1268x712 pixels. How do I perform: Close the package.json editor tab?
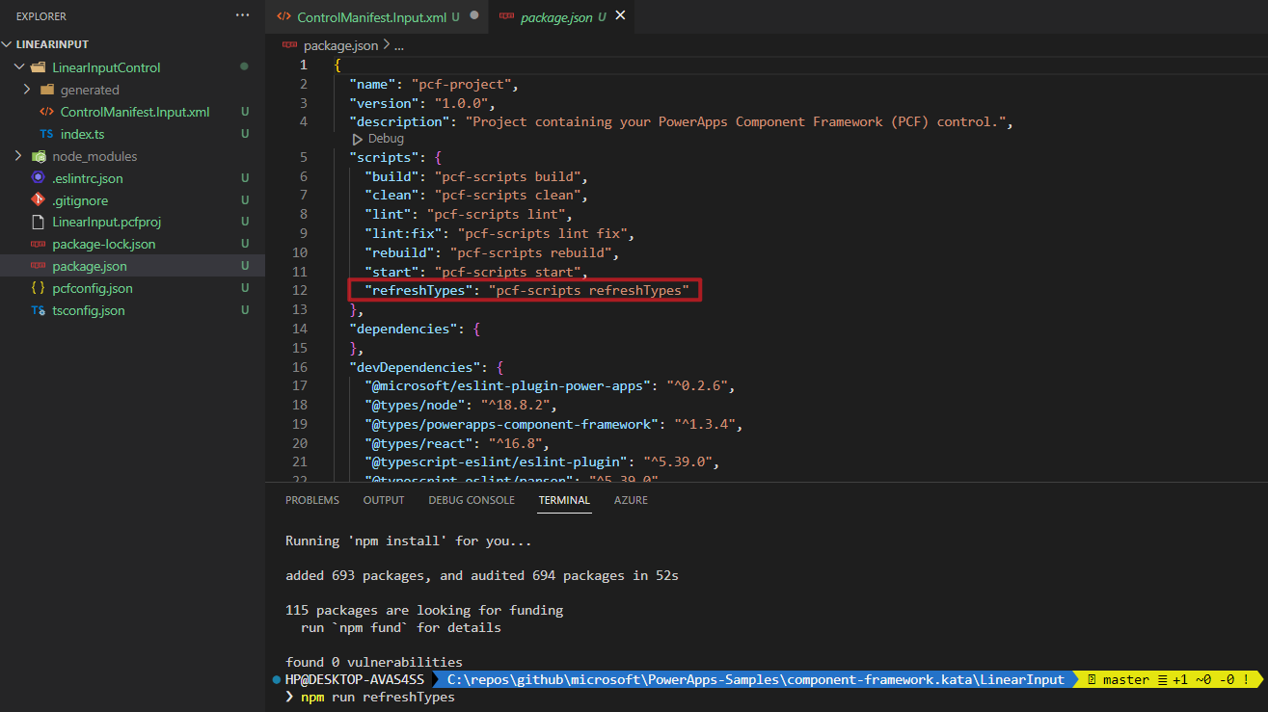tap(620, 16)
